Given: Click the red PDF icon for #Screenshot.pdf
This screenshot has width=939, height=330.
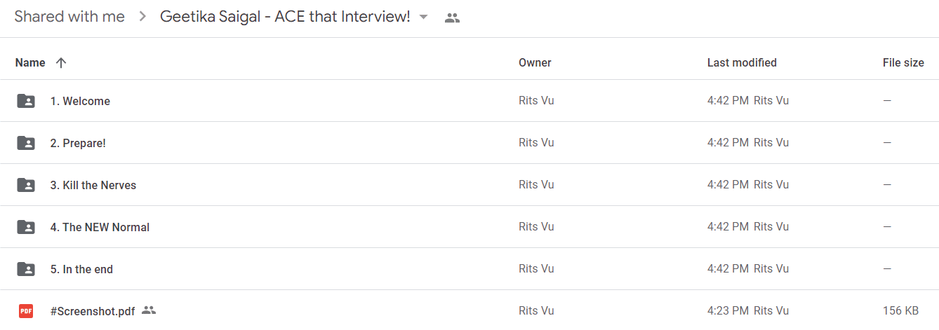Looking at the screenshot, I should pos(26,310).
